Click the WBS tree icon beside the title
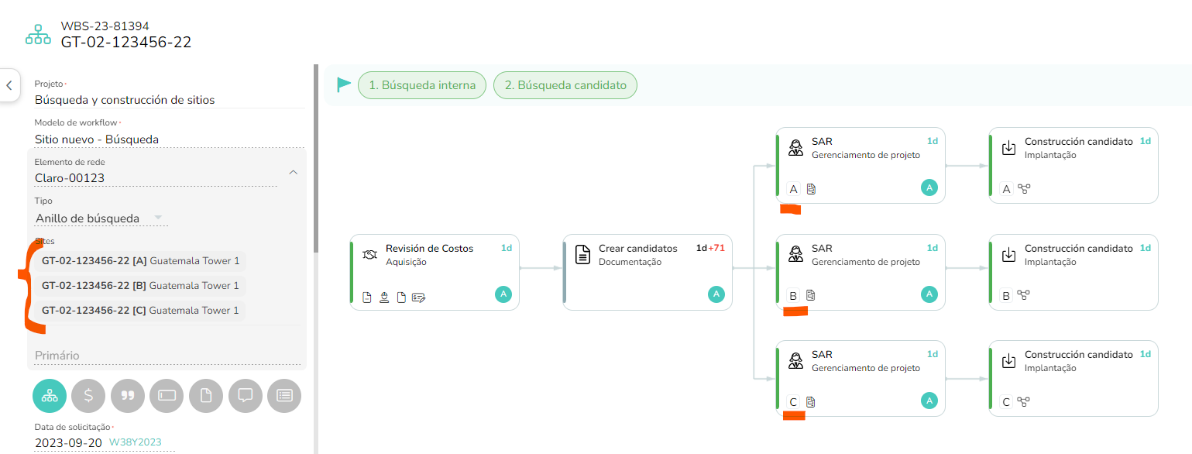The width and height of the screenshot is (1192, 454). pyautogui.click(x=38, y=36)
